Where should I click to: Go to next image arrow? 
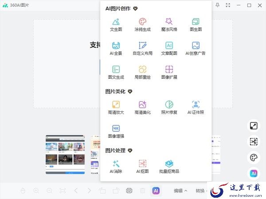click(x=89, y=191)
